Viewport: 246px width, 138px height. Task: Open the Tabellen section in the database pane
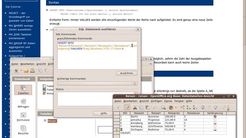tap(23, 90)
